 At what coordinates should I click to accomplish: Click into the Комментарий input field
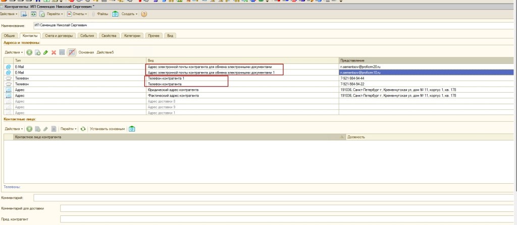273,198
